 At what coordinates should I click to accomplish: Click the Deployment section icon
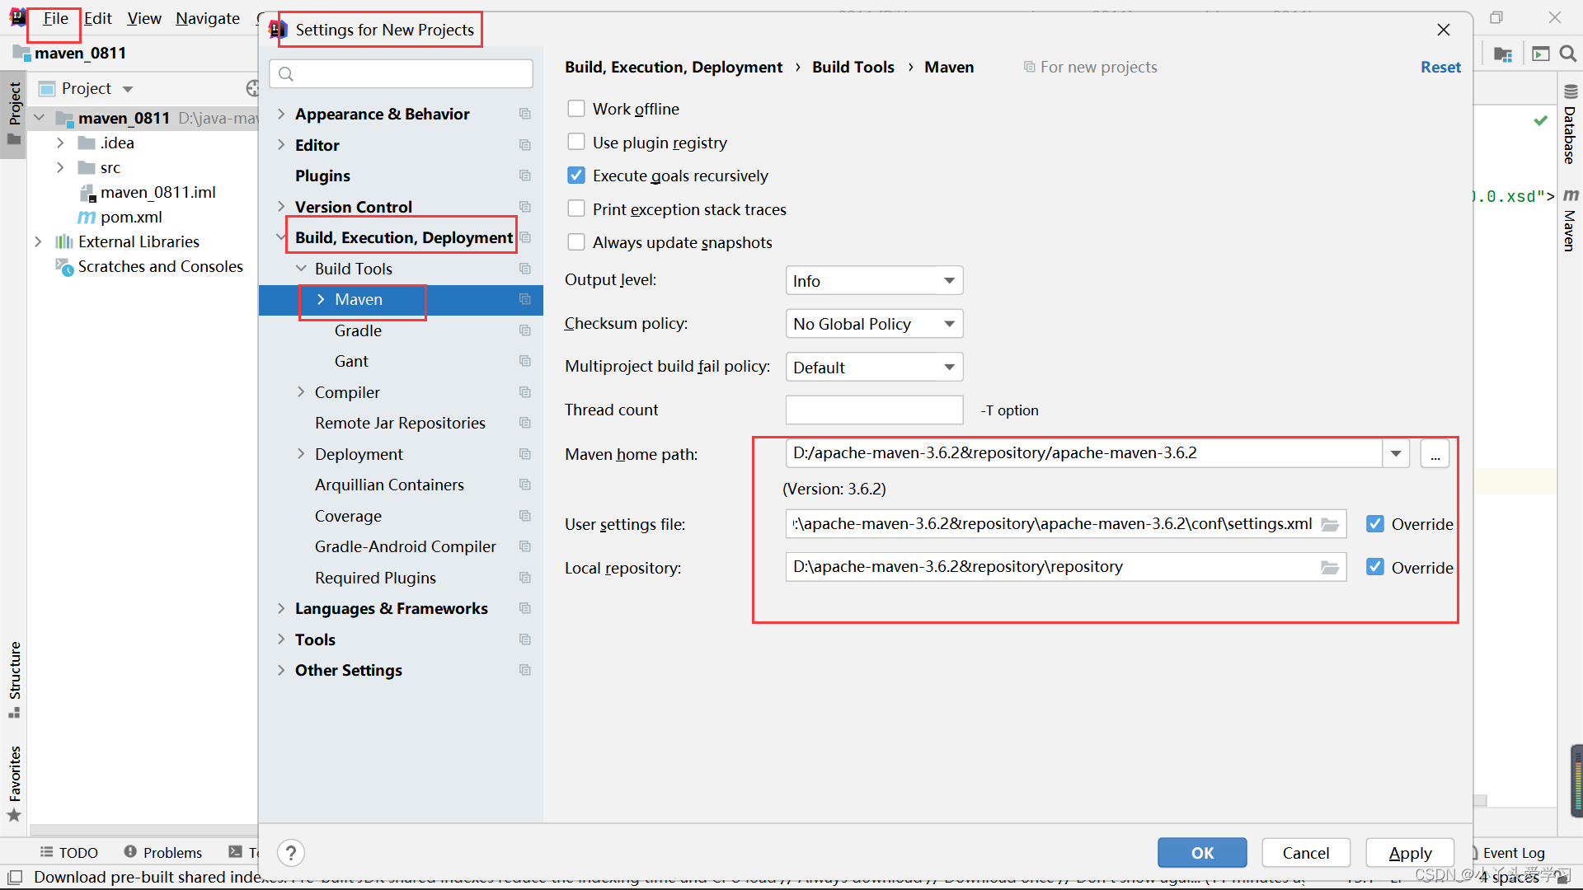pos(528,453)
